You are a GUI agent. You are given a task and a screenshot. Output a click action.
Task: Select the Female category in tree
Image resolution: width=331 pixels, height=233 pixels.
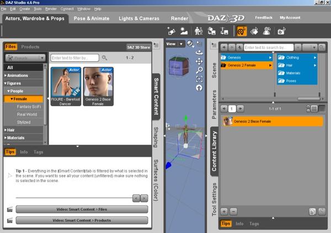(23, 99)
